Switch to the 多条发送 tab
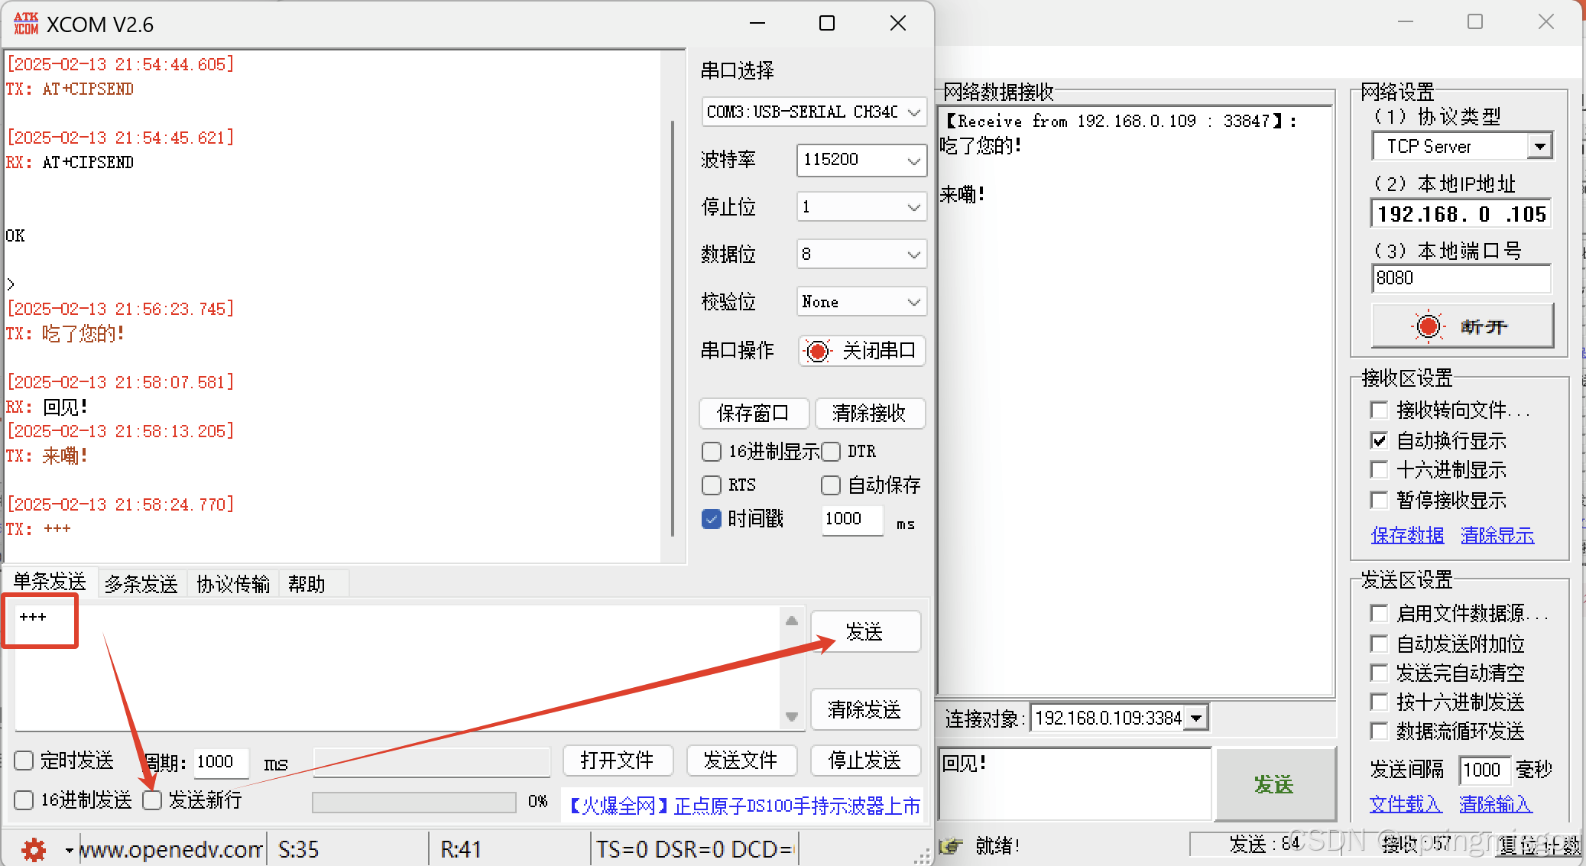This screenshot has height=866, width=1586. 141,584
